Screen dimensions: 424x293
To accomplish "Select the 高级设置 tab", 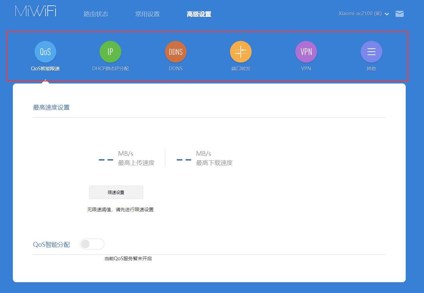I will pyautogui.click(x=199, y=14).
